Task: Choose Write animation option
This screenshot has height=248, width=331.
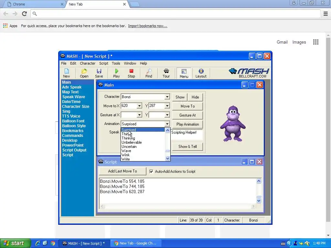Action: tap(126, 159)
